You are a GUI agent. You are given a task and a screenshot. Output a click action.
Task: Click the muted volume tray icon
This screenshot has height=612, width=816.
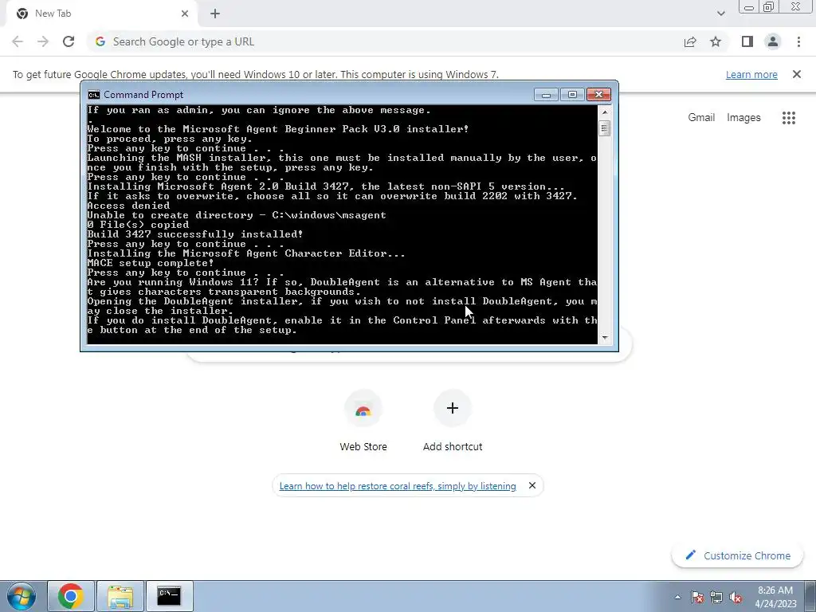coord(736,597)
